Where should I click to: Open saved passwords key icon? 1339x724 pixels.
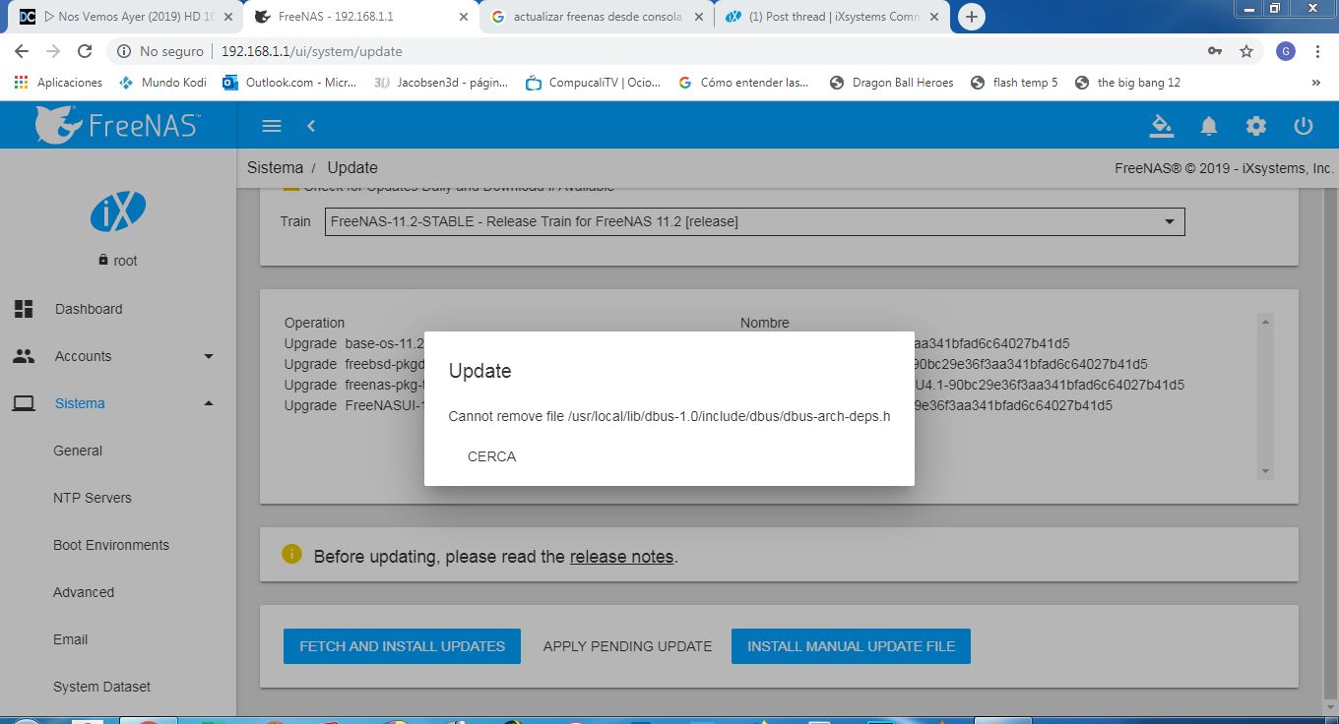1216,51
